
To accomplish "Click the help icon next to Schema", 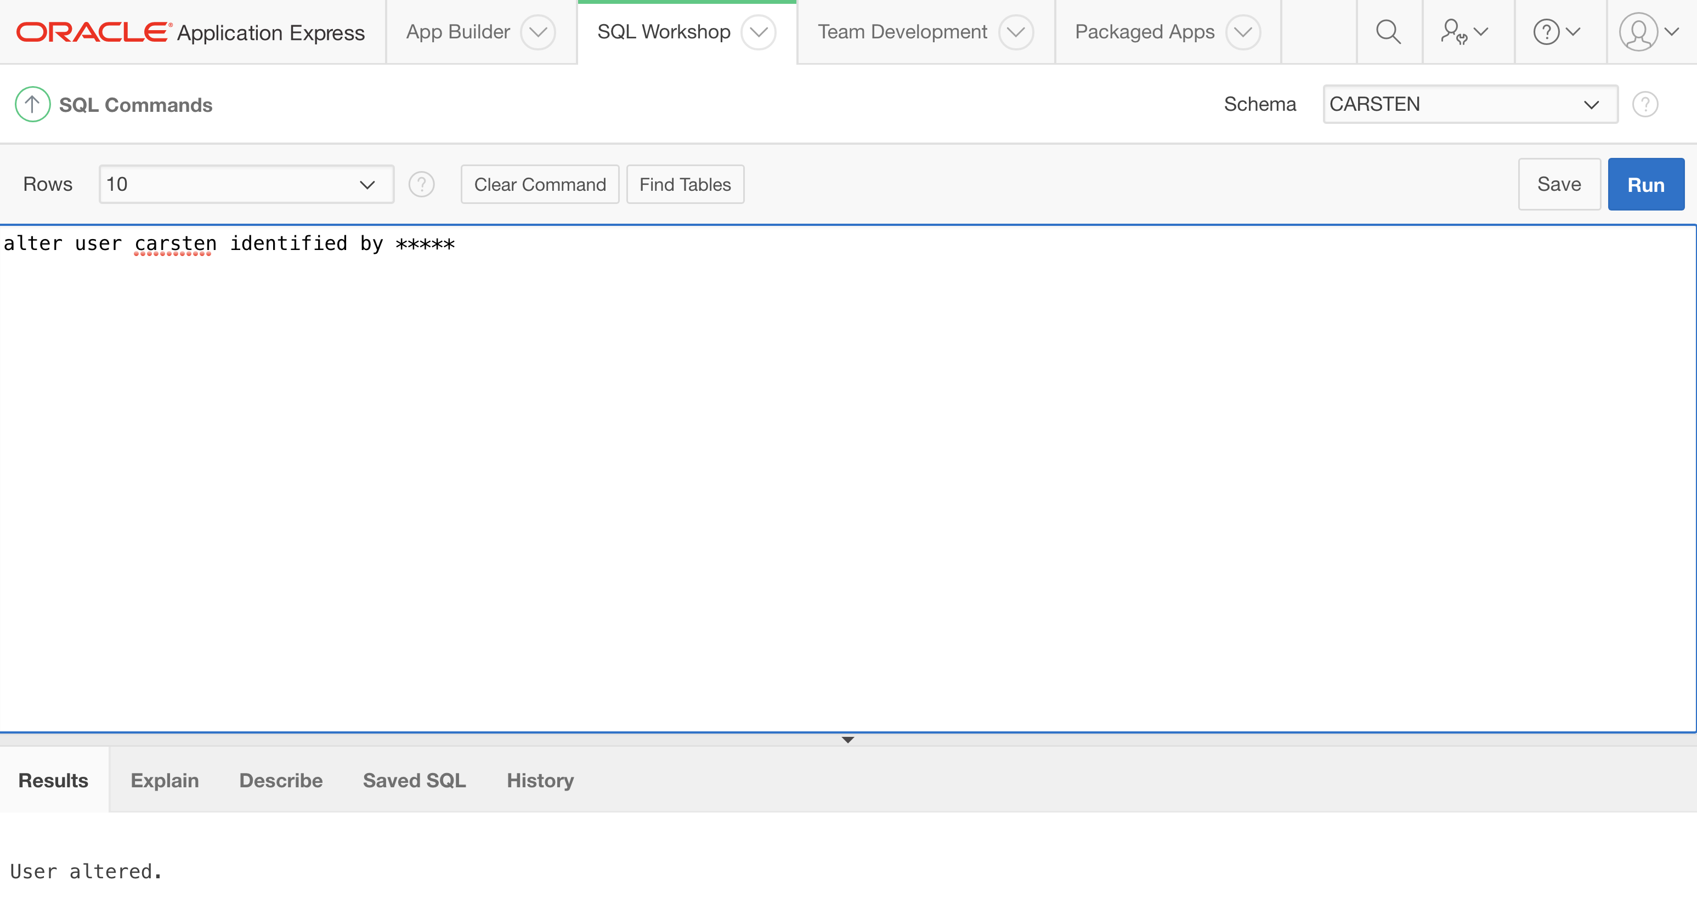I will [x=1645, y=104].
